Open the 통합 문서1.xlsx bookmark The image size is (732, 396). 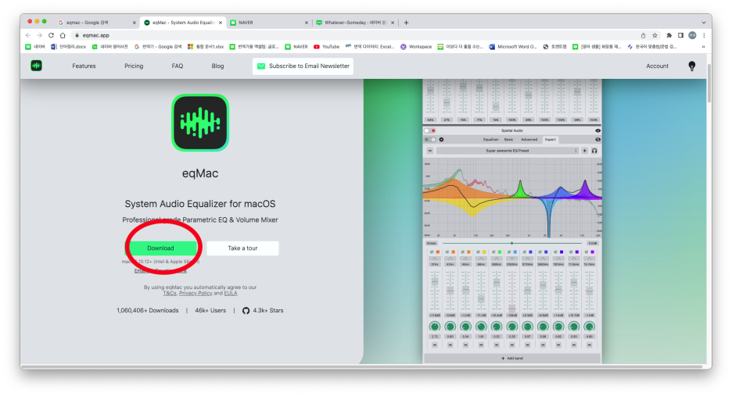click(x=206, y=47)
